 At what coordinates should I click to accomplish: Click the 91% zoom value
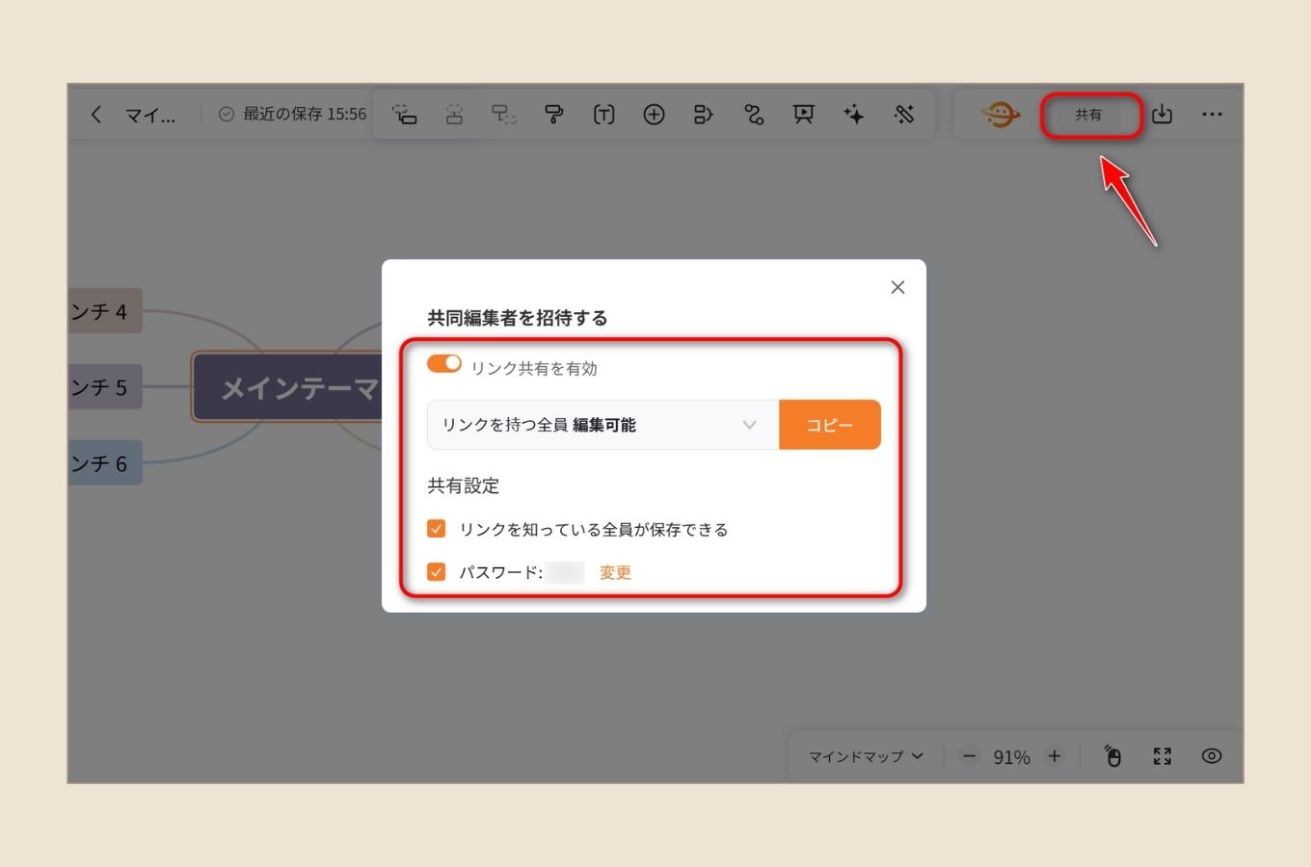pos(1012,757)
